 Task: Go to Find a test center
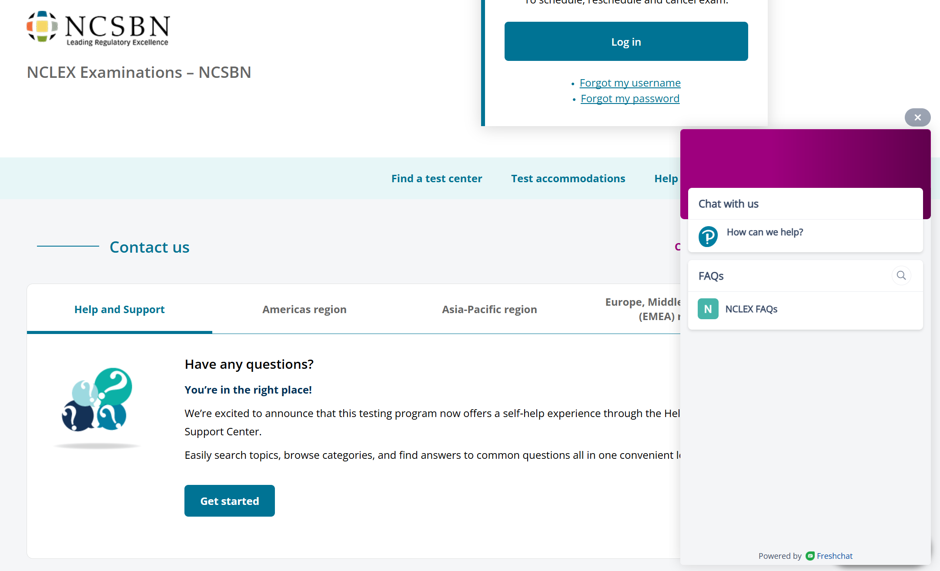(436, 179)
